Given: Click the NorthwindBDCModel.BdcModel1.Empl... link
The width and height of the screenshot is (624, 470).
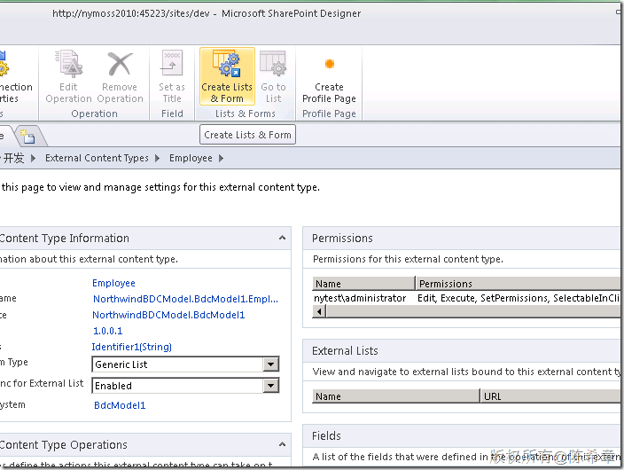Looking at the screenshot, I should click(185, 299).
